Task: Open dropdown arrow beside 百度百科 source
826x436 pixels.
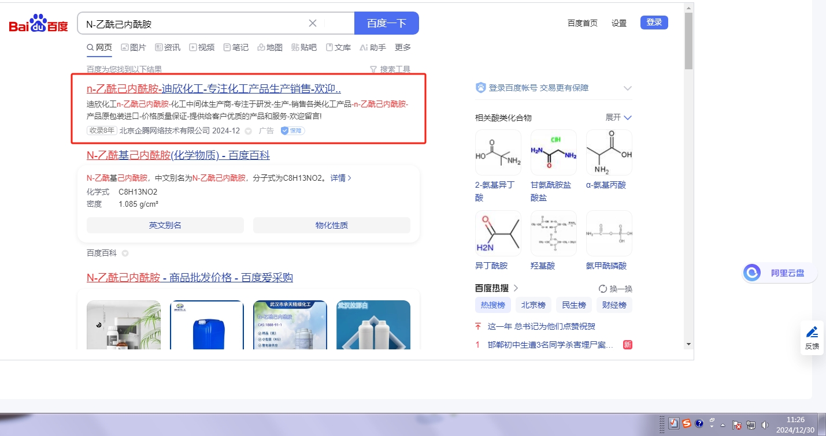Action: pos(125,254)
